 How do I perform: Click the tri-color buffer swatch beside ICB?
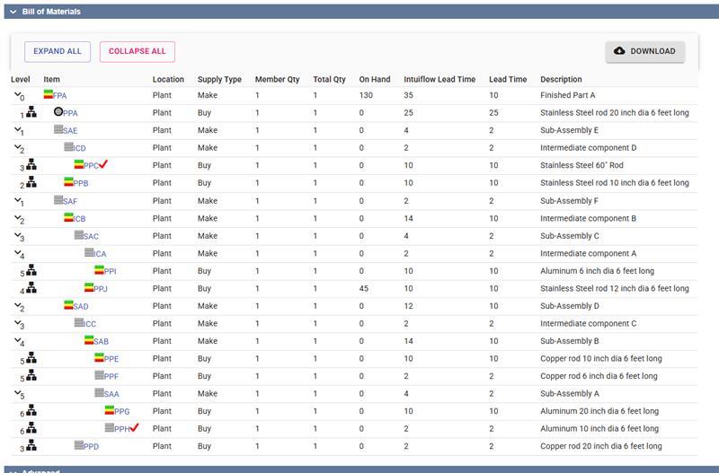69,217
